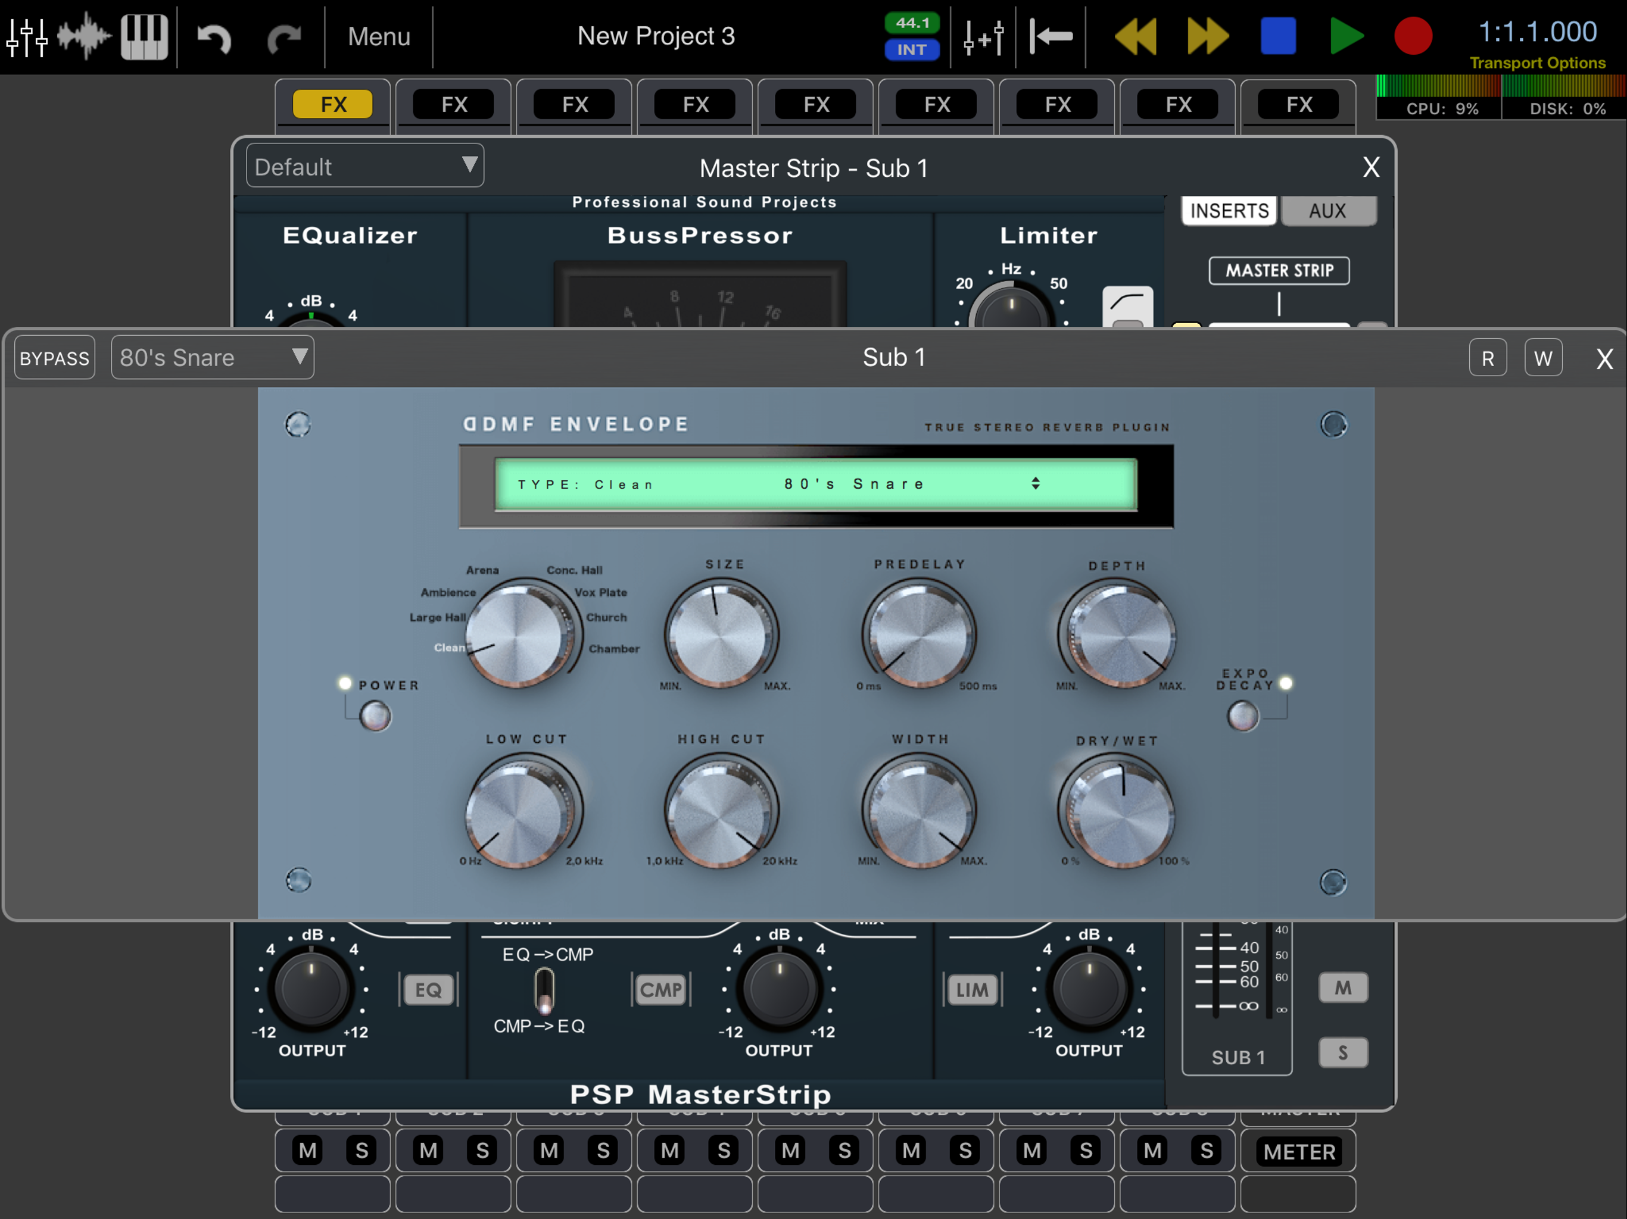
Task: Click the 44.1 sample rate indicator
Action: tap(912, 23)
